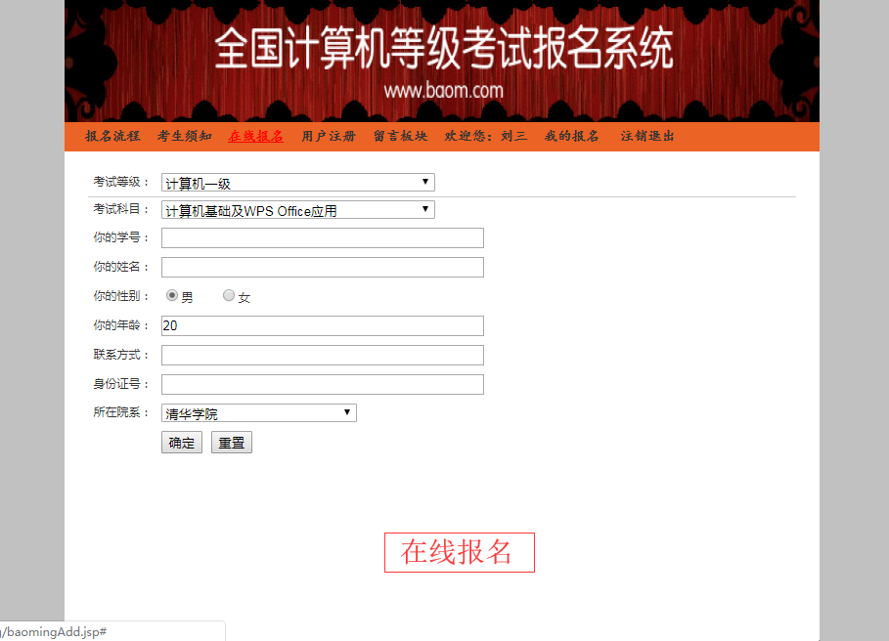
Task: Click the 你的性别： label
Action: pos(121,296)
